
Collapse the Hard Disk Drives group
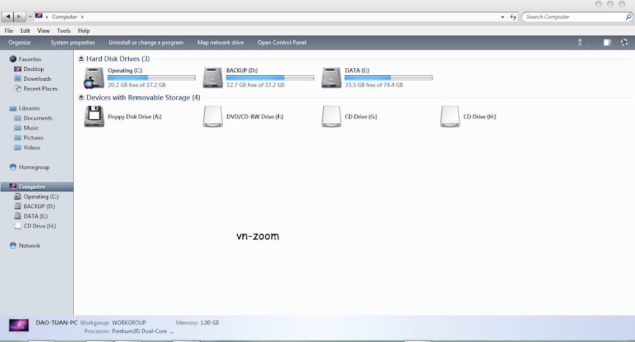coord(81,59)
